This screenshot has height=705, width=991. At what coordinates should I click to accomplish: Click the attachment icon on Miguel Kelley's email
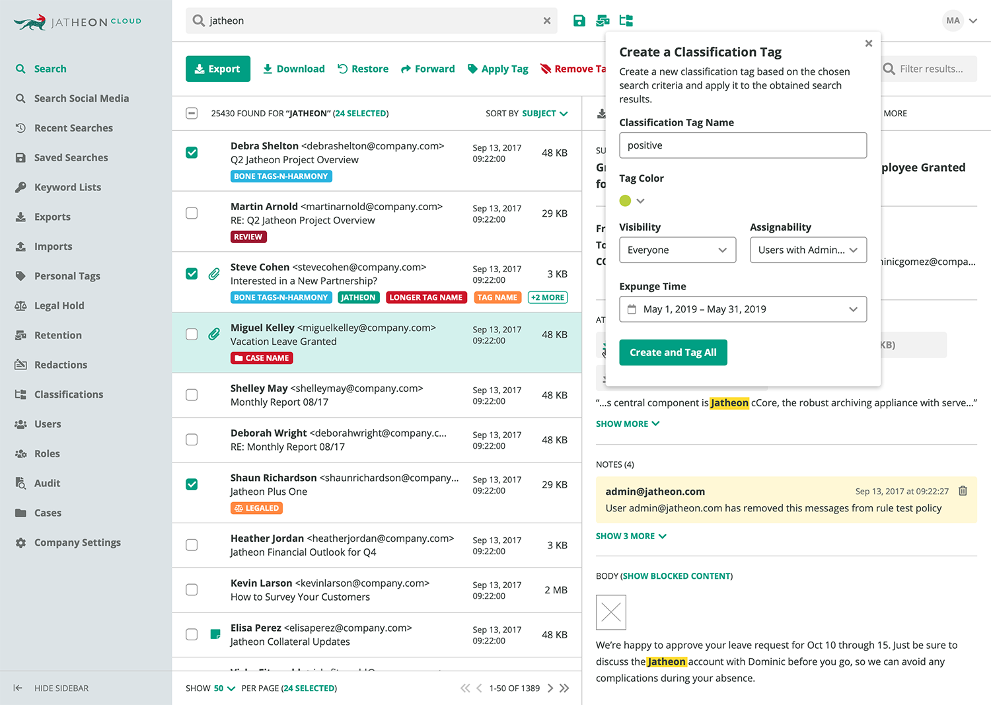[214, 334]
